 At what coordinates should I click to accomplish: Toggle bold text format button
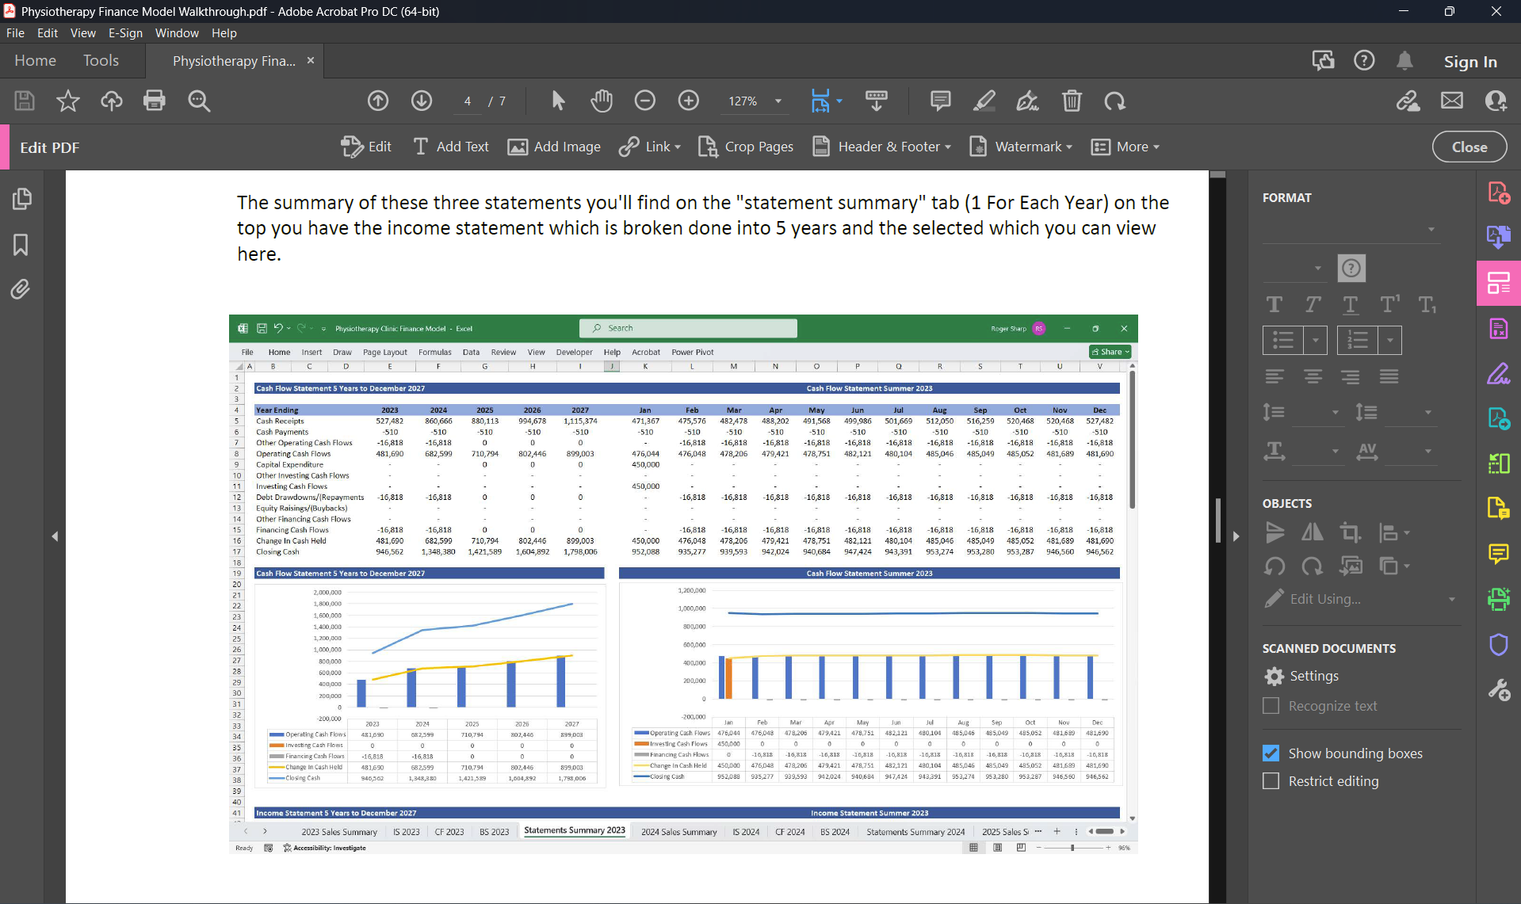click(x=1275, y=305)
